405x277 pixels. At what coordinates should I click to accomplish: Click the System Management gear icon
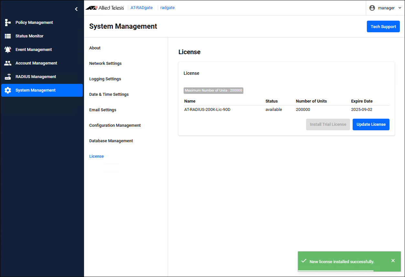8,90
